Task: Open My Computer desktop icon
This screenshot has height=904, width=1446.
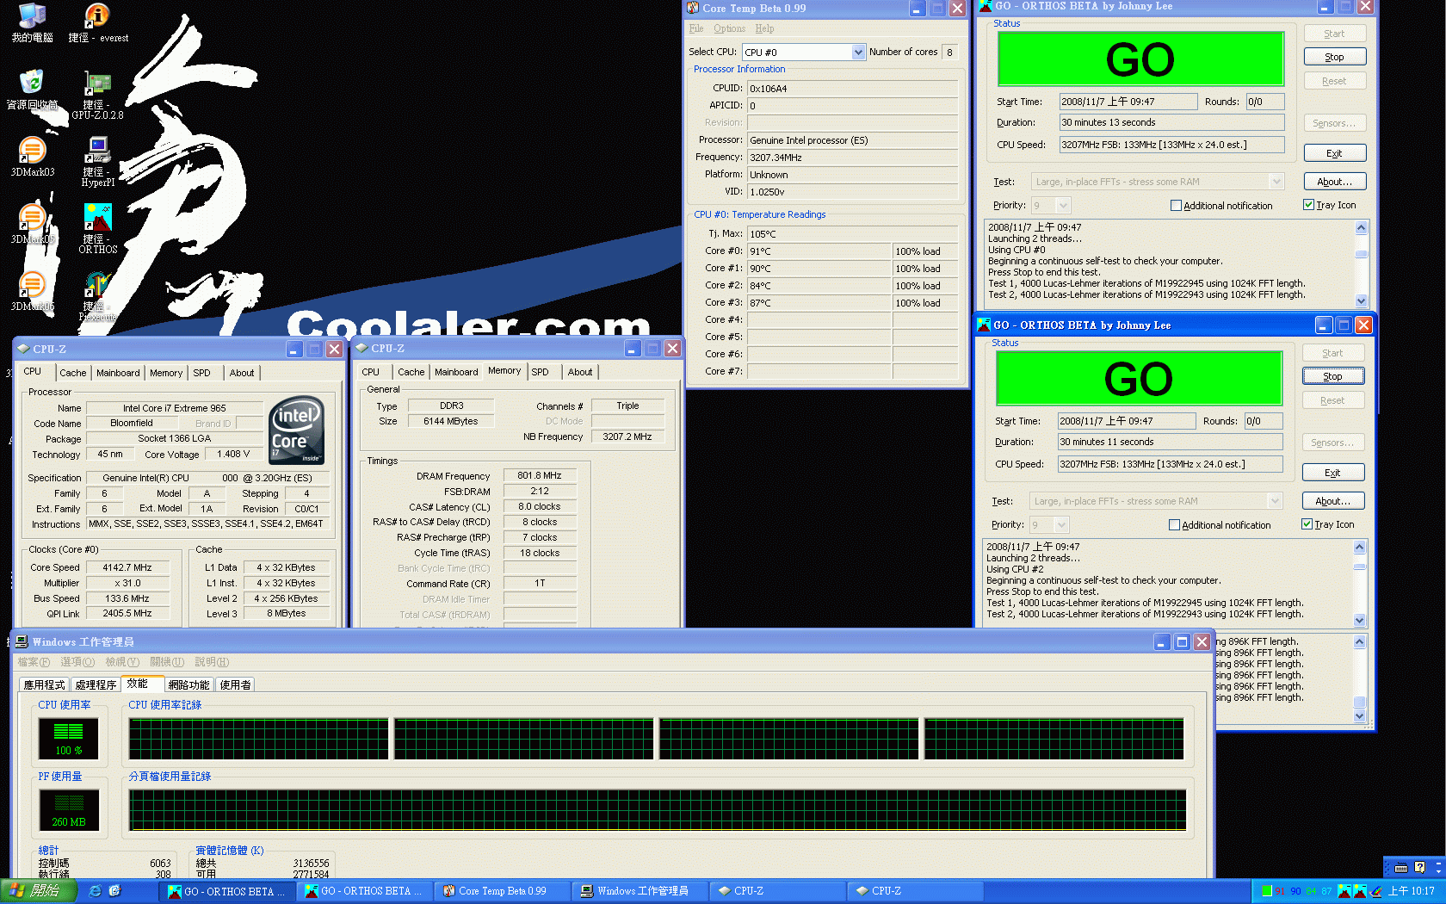Action: pos(32,17)
